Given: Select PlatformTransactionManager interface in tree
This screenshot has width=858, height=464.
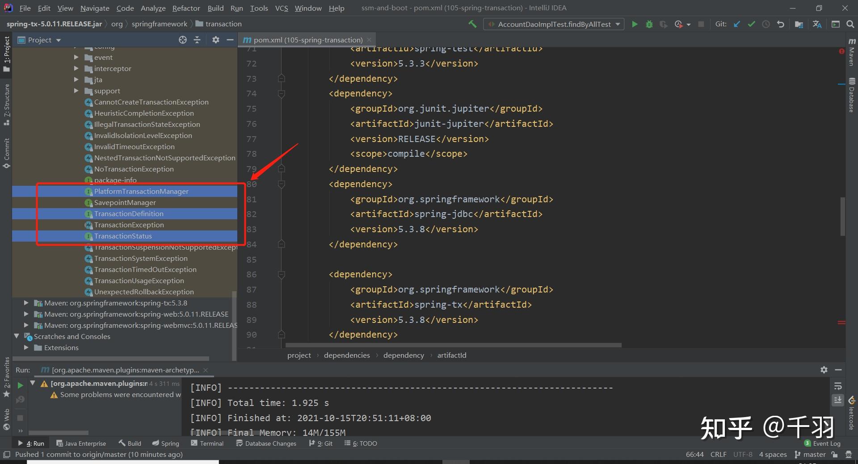Looking at the screenshot, I should 141,191.
